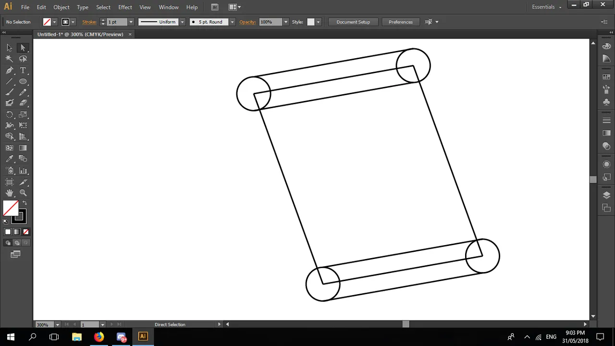Select the Free Transform tool

point(23,125)
